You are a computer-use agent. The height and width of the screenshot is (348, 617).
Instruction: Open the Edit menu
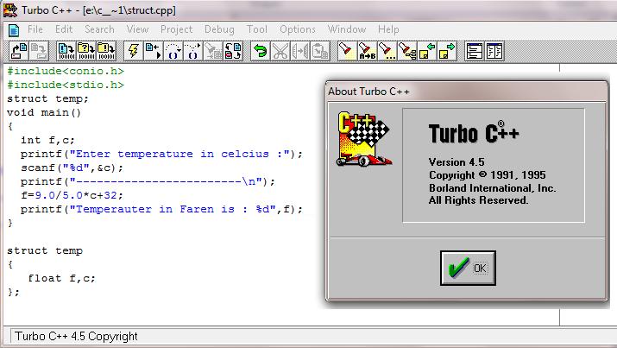coord(64,29)
